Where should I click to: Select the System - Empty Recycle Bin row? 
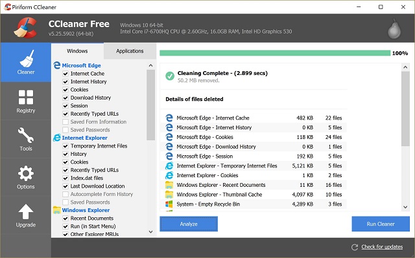coord(254,204)
